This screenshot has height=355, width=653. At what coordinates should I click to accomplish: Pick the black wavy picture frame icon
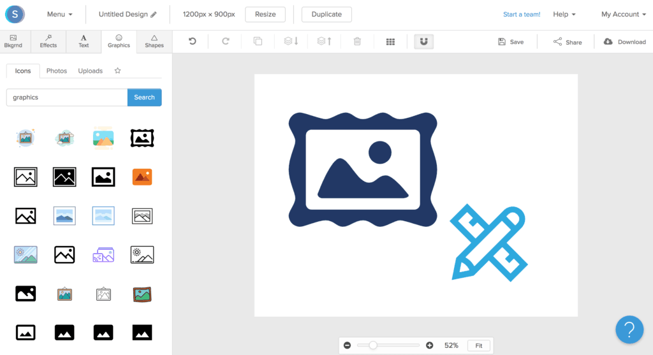coord(142,138)
